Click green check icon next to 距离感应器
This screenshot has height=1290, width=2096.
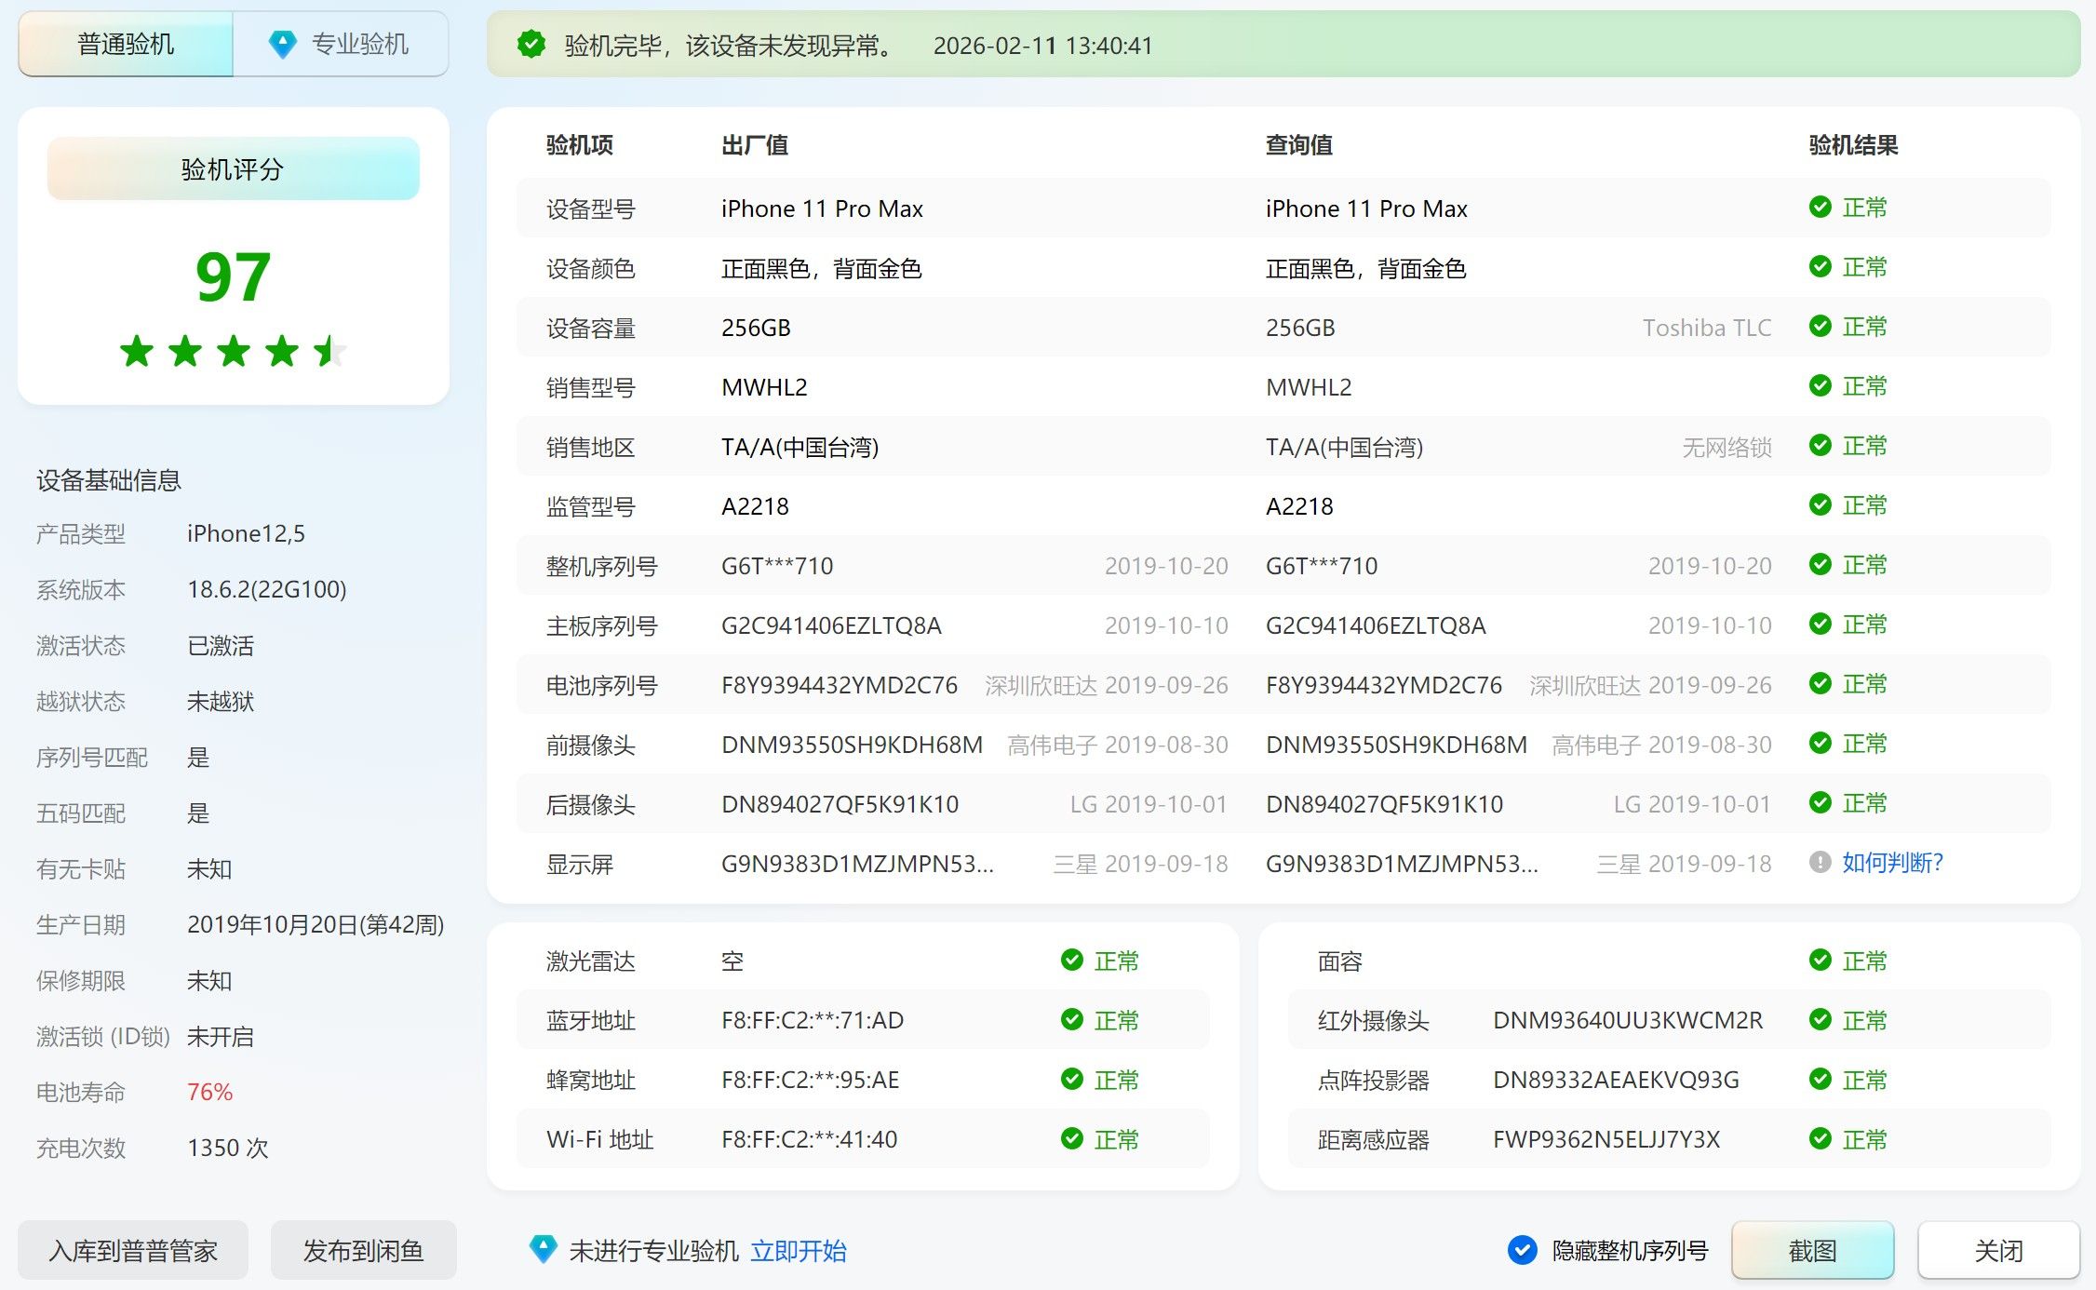[1821, 1139]
